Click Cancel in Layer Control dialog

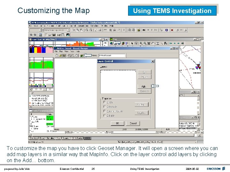[x=133, y=123]
